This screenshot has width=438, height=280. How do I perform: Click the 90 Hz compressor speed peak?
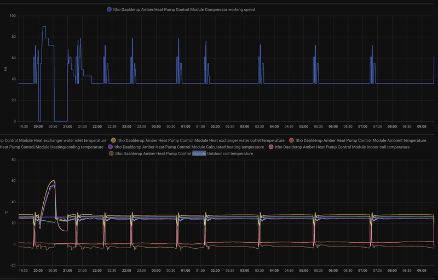click(x=44, y=26)
